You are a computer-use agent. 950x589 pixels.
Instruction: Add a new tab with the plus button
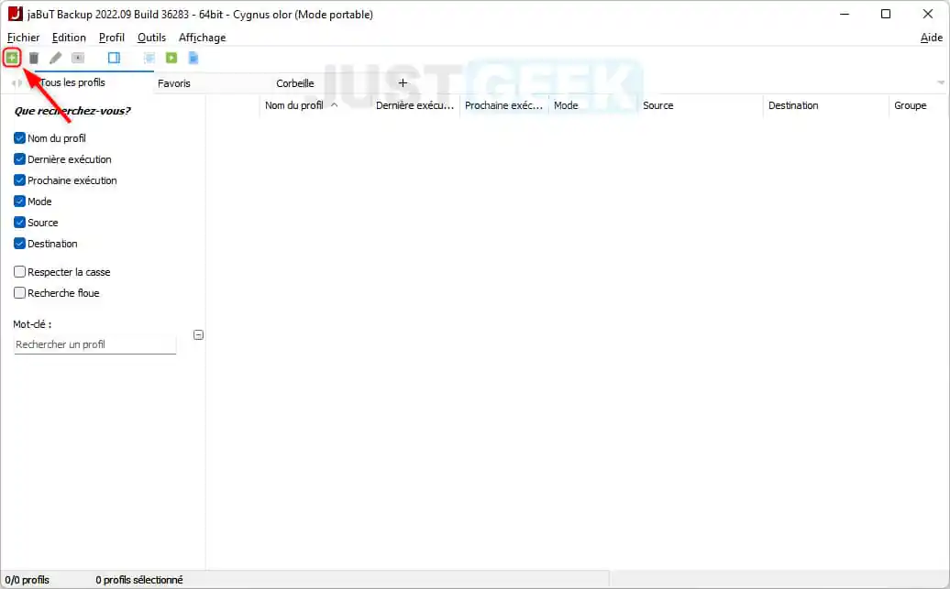[403, 83]
